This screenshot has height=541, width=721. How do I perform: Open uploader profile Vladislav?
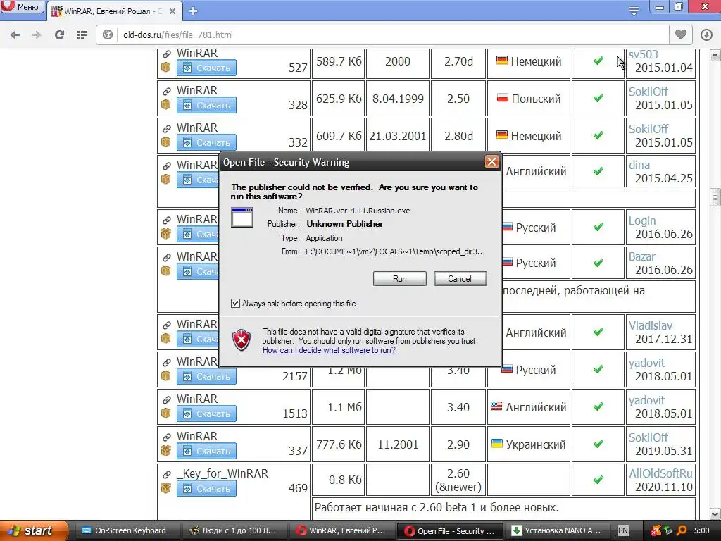tap(650, 325)
